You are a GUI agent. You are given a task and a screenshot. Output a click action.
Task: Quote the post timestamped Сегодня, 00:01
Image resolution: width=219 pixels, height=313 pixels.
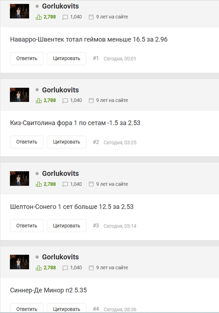[x=66, y=59]
